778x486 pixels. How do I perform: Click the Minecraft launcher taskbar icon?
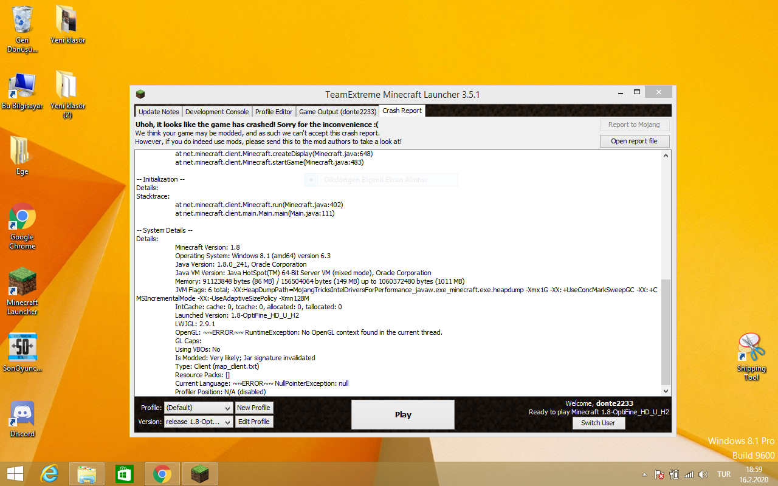coord(199,474)
